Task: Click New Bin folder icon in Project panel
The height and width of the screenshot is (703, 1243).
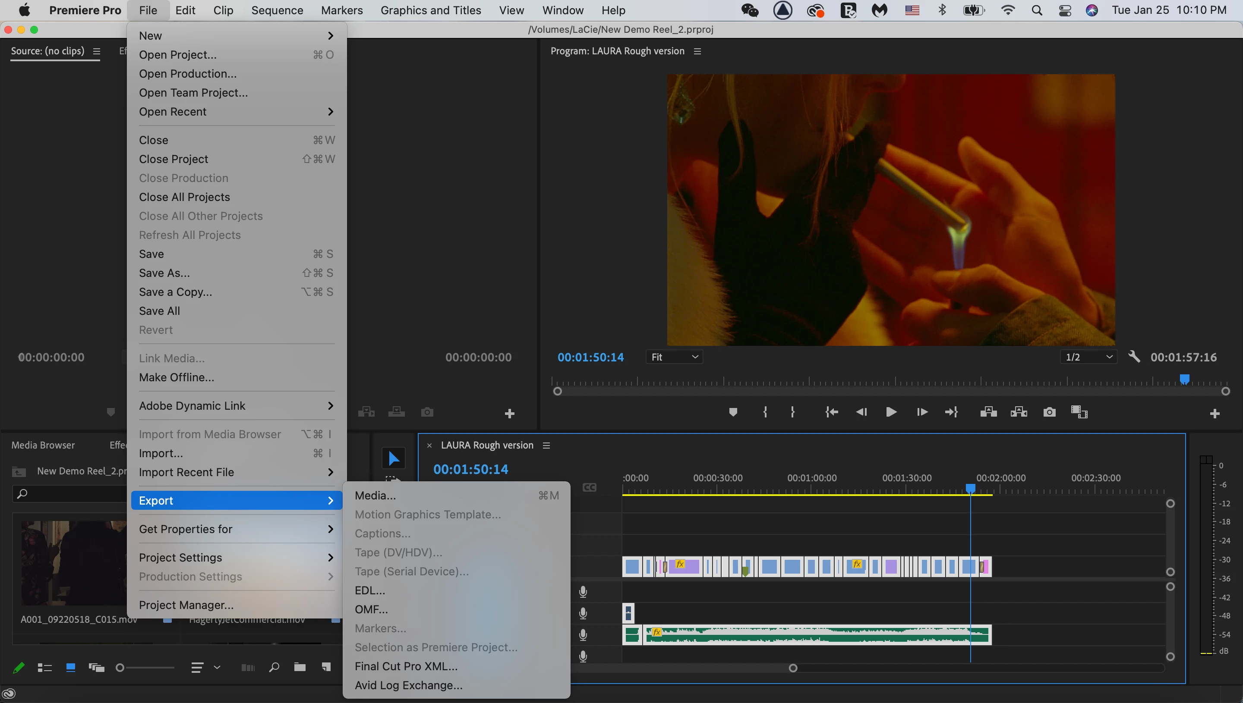Action: coord(300,667)
